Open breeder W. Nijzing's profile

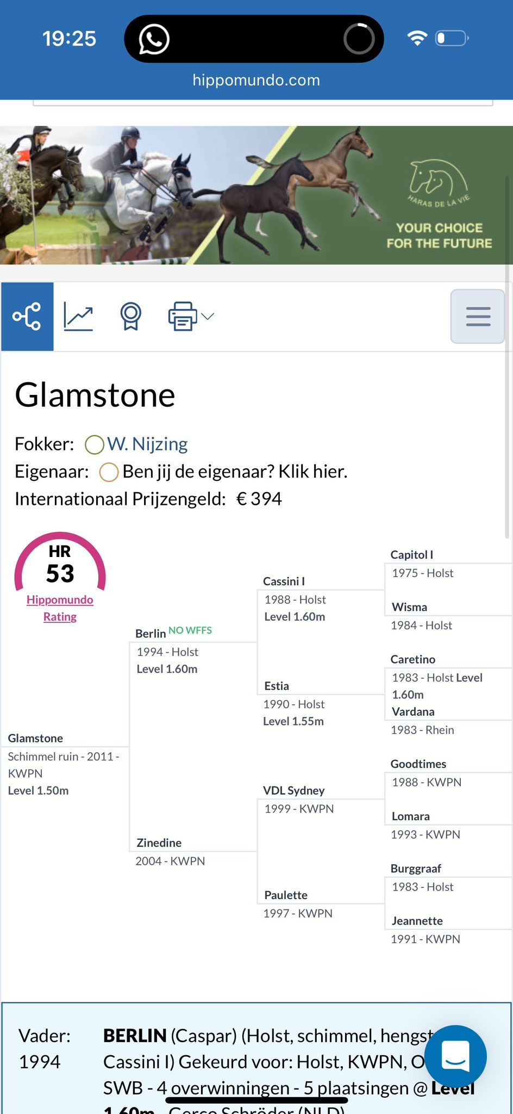[x=147, y=444]
